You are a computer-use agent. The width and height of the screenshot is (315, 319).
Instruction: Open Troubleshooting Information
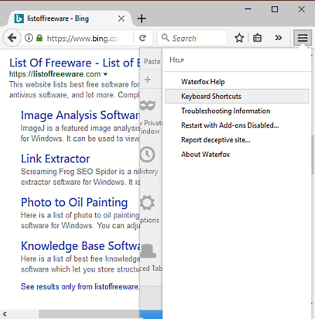237,111
